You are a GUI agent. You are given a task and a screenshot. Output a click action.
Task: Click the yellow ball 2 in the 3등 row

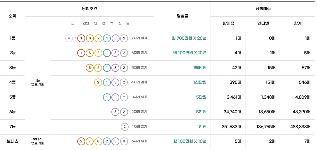click(x=98, y=68)
